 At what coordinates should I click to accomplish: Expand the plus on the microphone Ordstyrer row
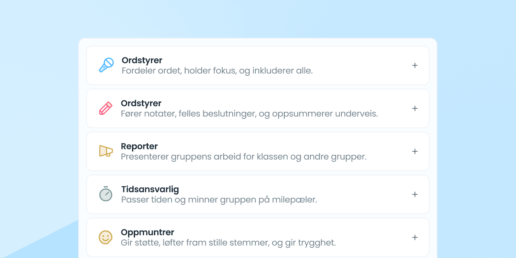[x=415, y=65]
